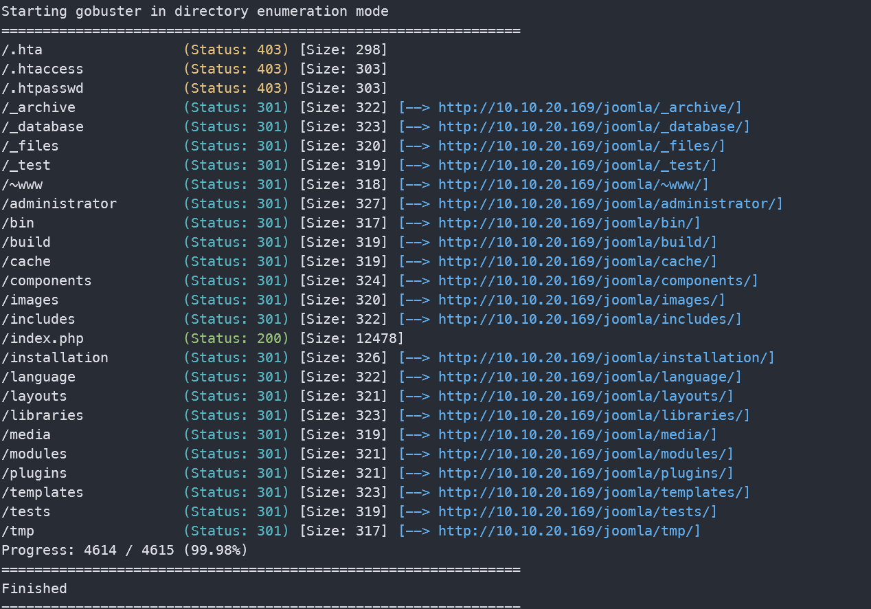Click the /installation path text
Viewport: 871px width, 609px height.
[55, 357]
